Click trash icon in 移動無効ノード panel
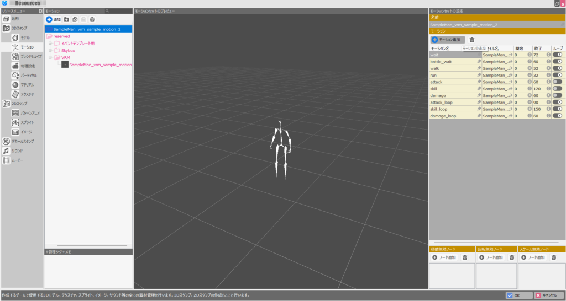The height and width of the screenshot is (301, 566). pos(465,257)
